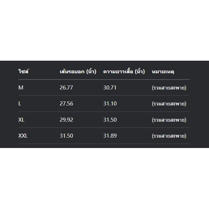
Task: Select the (รวมสายสะพาย) note in L row
Action: coord(169,104)
